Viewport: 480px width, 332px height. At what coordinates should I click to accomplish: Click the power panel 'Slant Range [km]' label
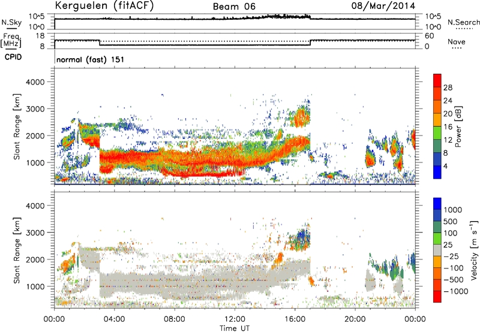coord(17,126)
